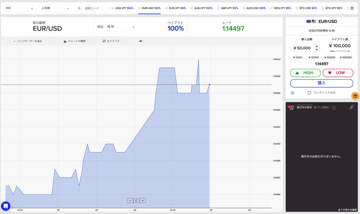Click the blue 100% payout value

[176, 29]
